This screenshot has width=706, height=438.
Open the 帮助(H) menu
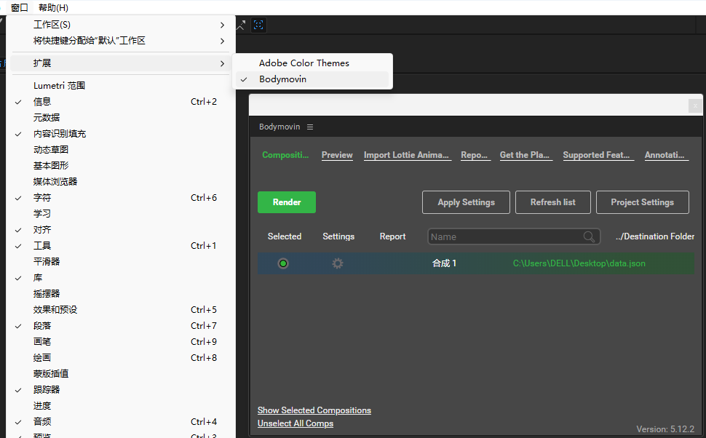tap(53, 8)
